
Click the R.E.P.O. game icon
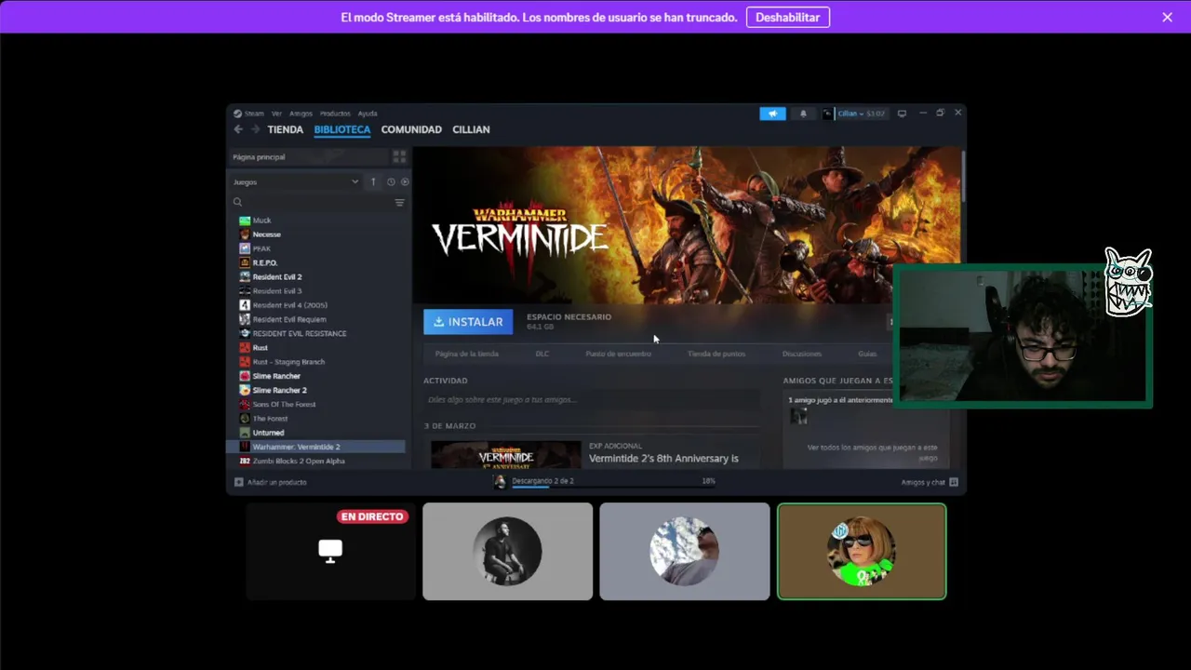[x=245, y=262]
